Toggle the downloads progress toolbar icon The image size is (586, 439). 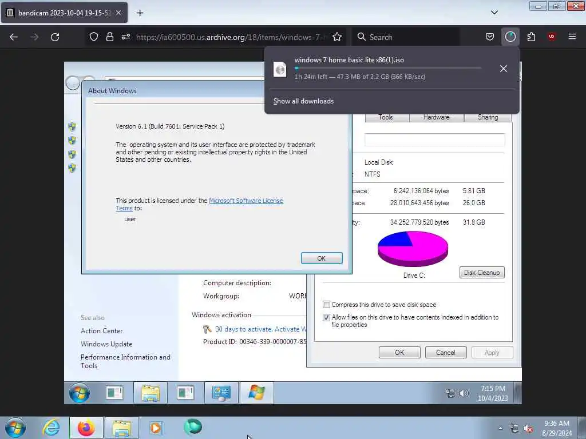point(510,37)
